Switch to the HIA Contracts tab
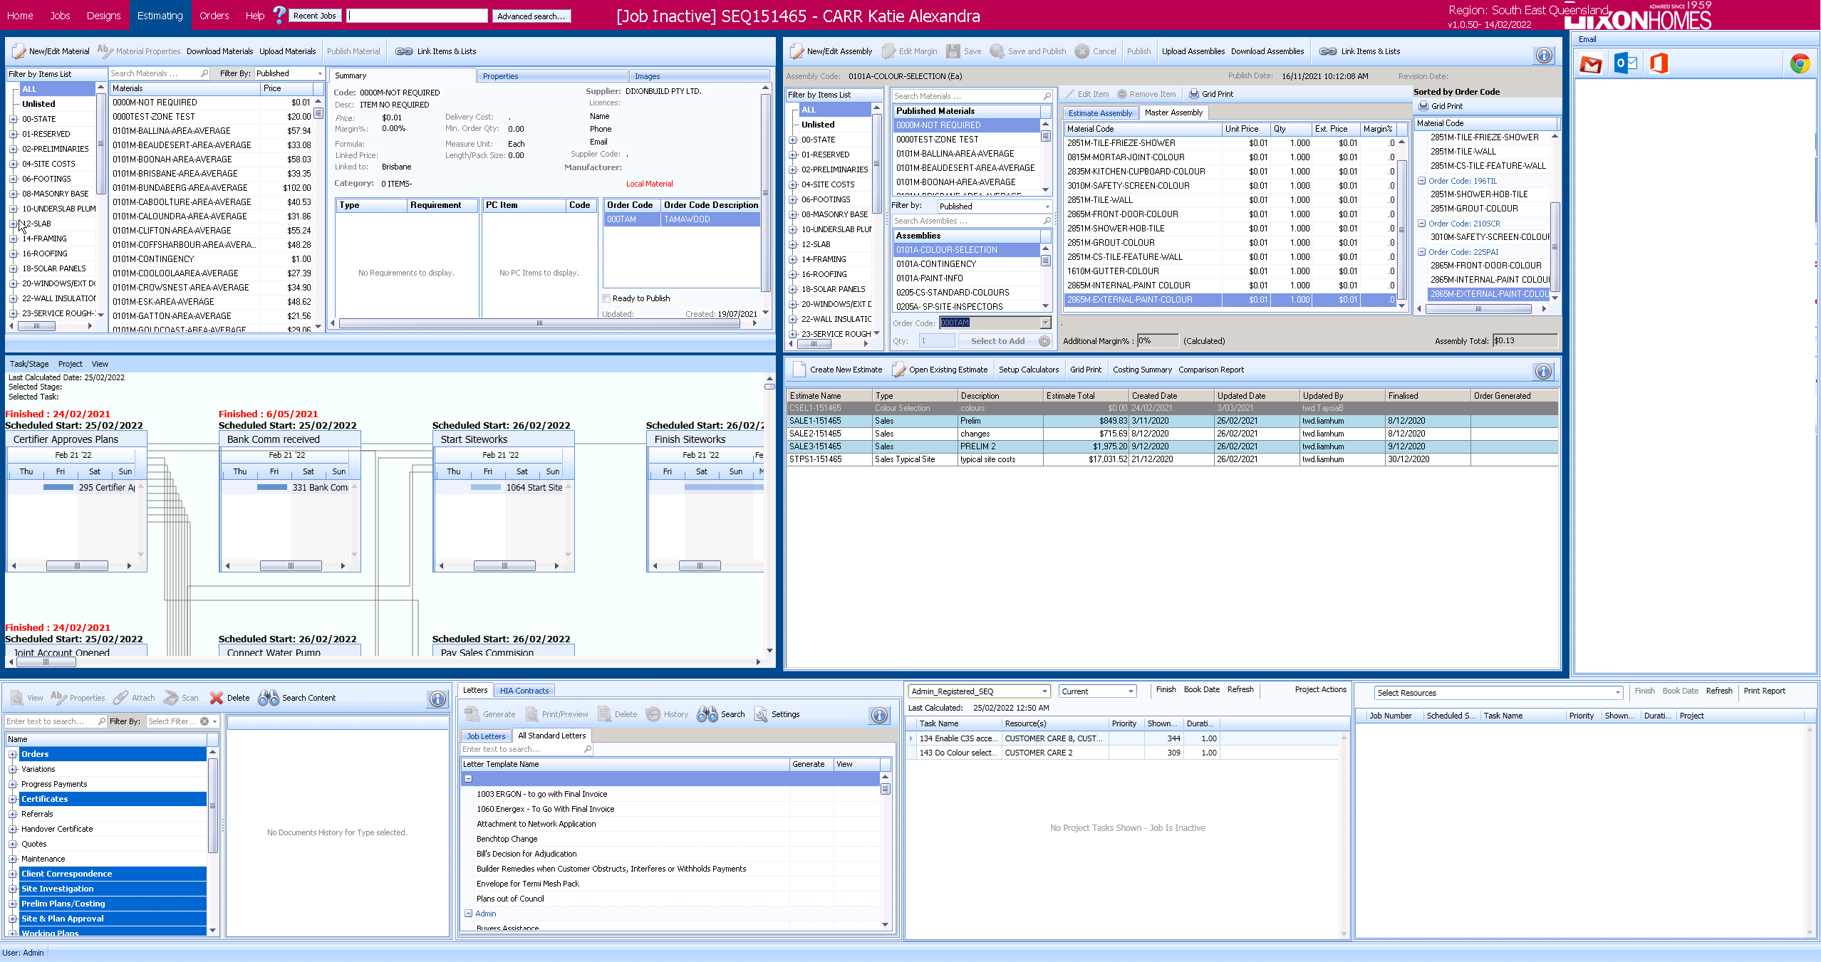The image size is (1821, 962). (x=524, y=691)
